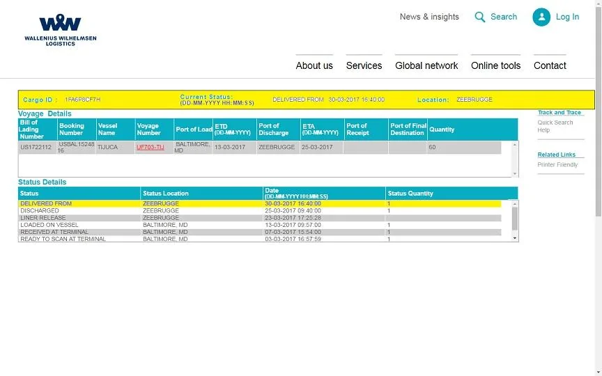The height and width of the screenshot is (376, 602).
Task: Click date 13-03-2017 09:57:00 in status table
Action: pos(293,225)
